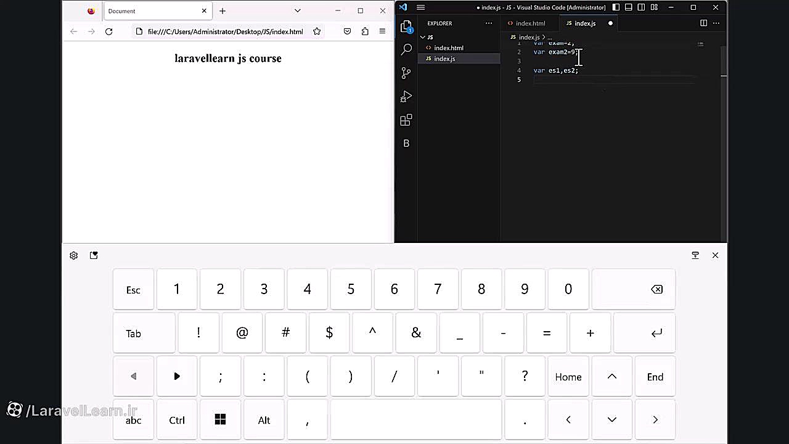The width and height of the screenshot is (789, 444).
Task: Tap the number 5 key
Action: click(351, 290)
